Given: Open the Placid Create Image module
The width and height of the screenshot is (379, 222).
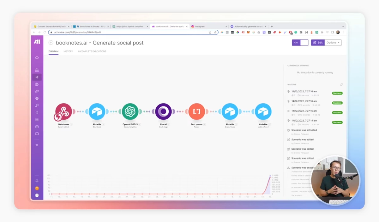Looking at the screenshot, I should [163, 111].
